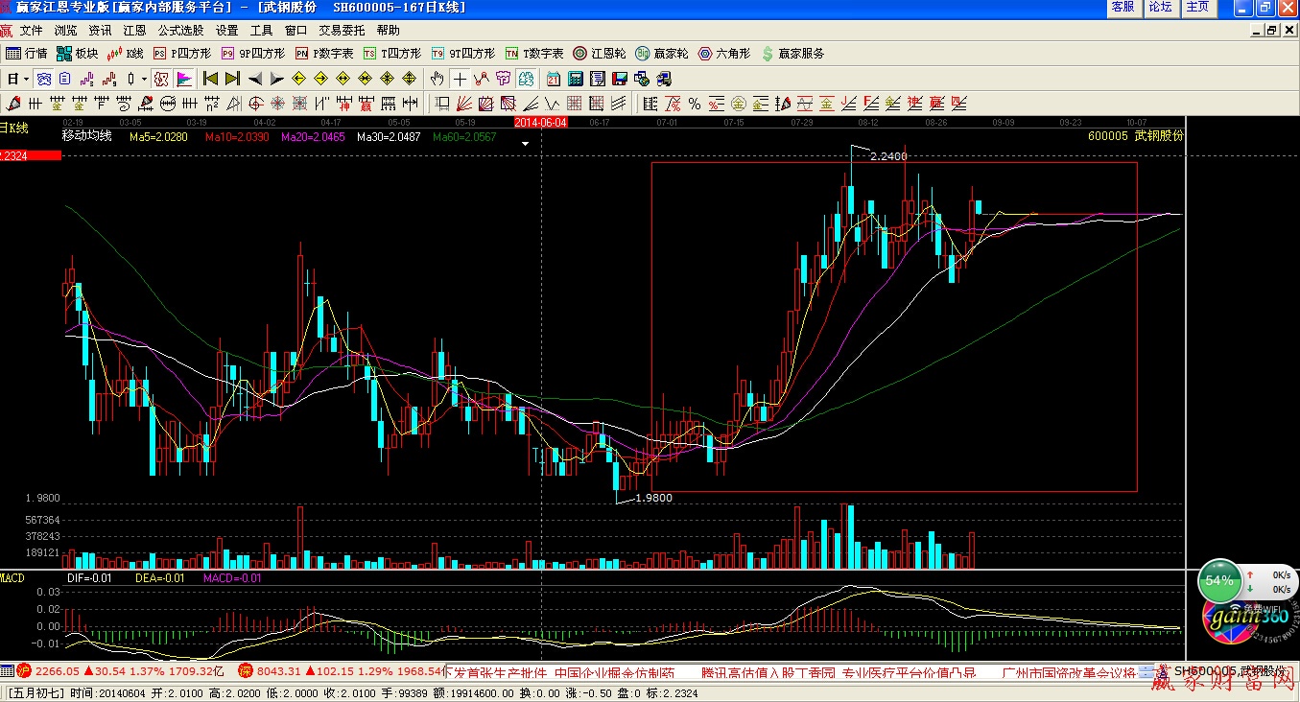Open the calendar icon showing 21
Image resolution: width=1300 pixels, height=702 pixels.
click(554, 79)
